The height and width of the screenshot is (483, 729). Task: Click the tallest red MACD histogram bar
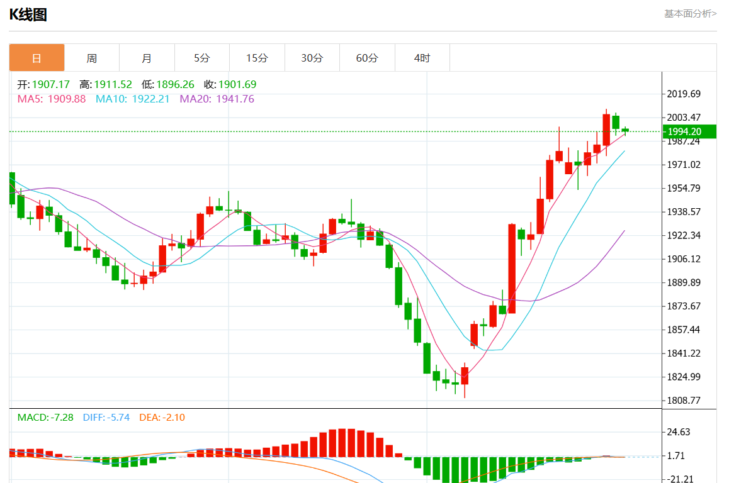342,443
